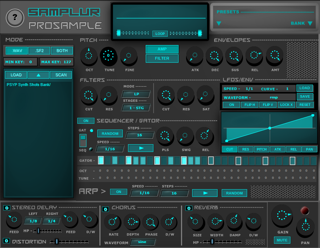This screenshot has width=320, height=248.
Task: Click the sequencer RANDOM button
Action: 110,133
